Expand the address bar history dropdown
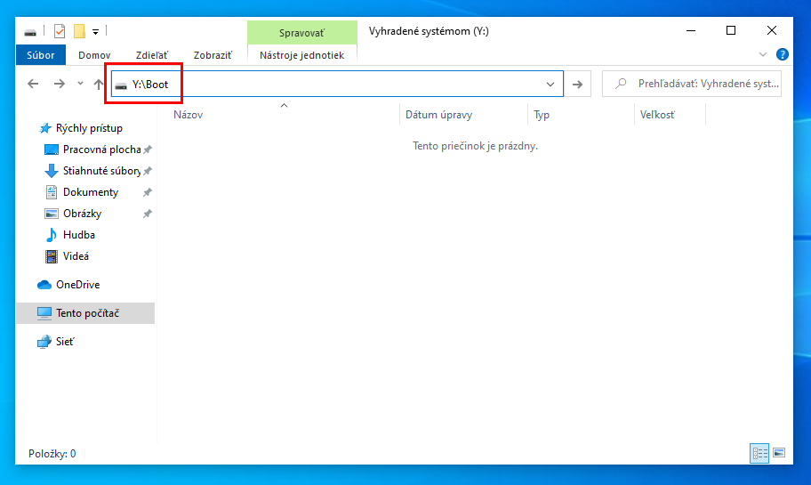This screenshot has width=811, height=485. (550, 84)
